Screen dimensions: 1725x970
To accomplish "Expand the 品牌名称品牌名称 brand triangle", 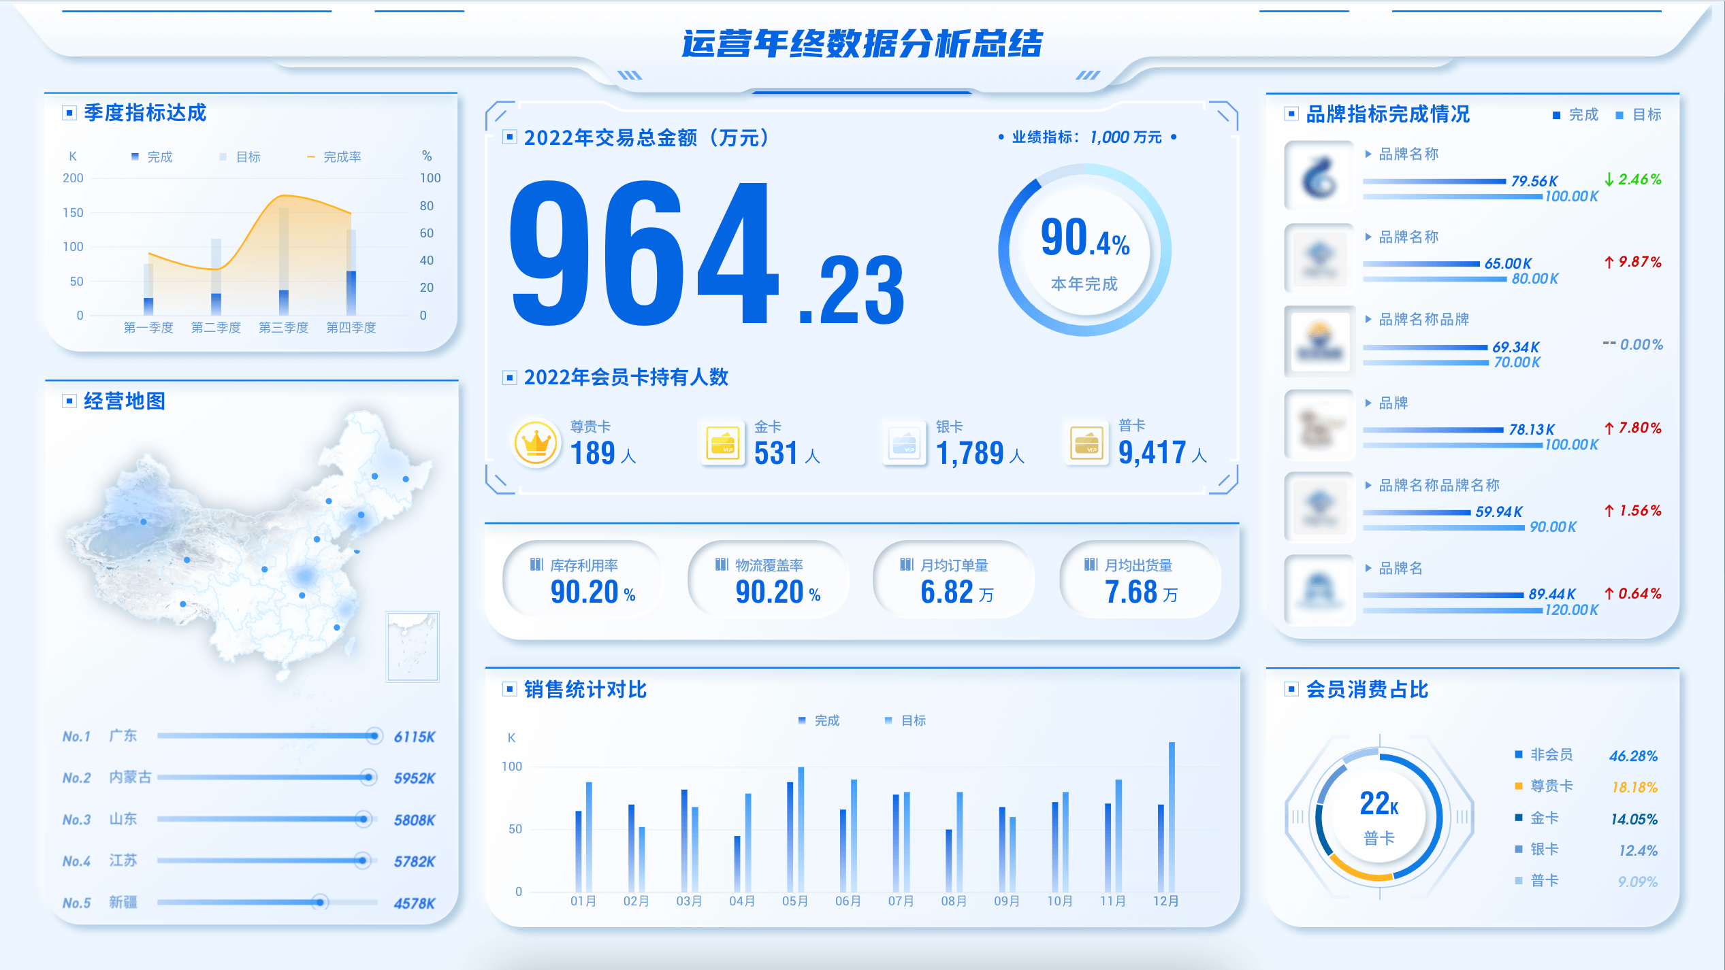I will coord(1368,485).
